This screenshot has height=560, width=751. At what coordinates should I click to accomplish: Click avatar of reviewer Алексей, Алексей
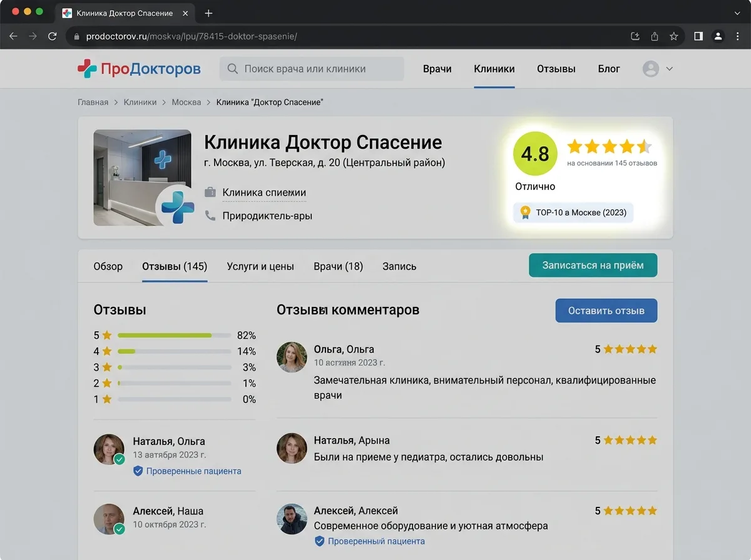tap(292, 519)
